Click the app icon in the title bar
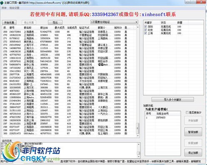Screen dimensions: 207x165 coord(2,2)
